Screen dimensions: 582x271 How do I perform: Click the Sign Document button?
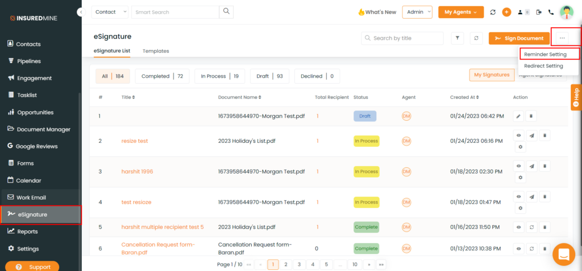[519, 38]
